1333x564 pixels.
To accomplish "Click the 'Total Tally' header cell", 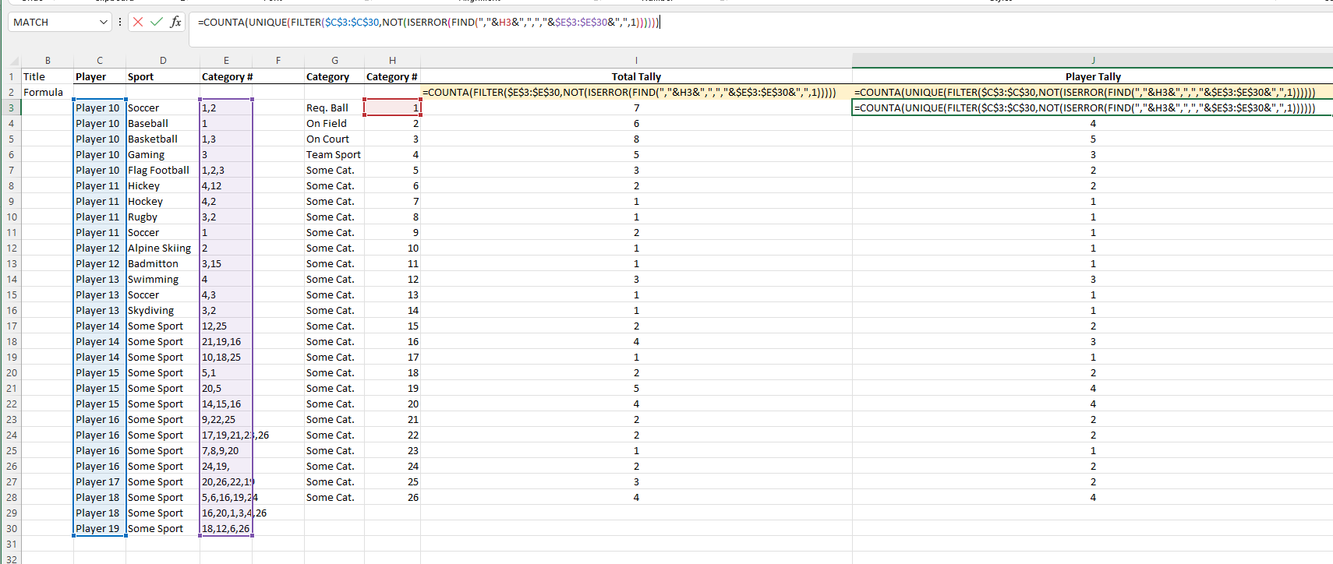I will pyautogui.click(x=636, y=76).
